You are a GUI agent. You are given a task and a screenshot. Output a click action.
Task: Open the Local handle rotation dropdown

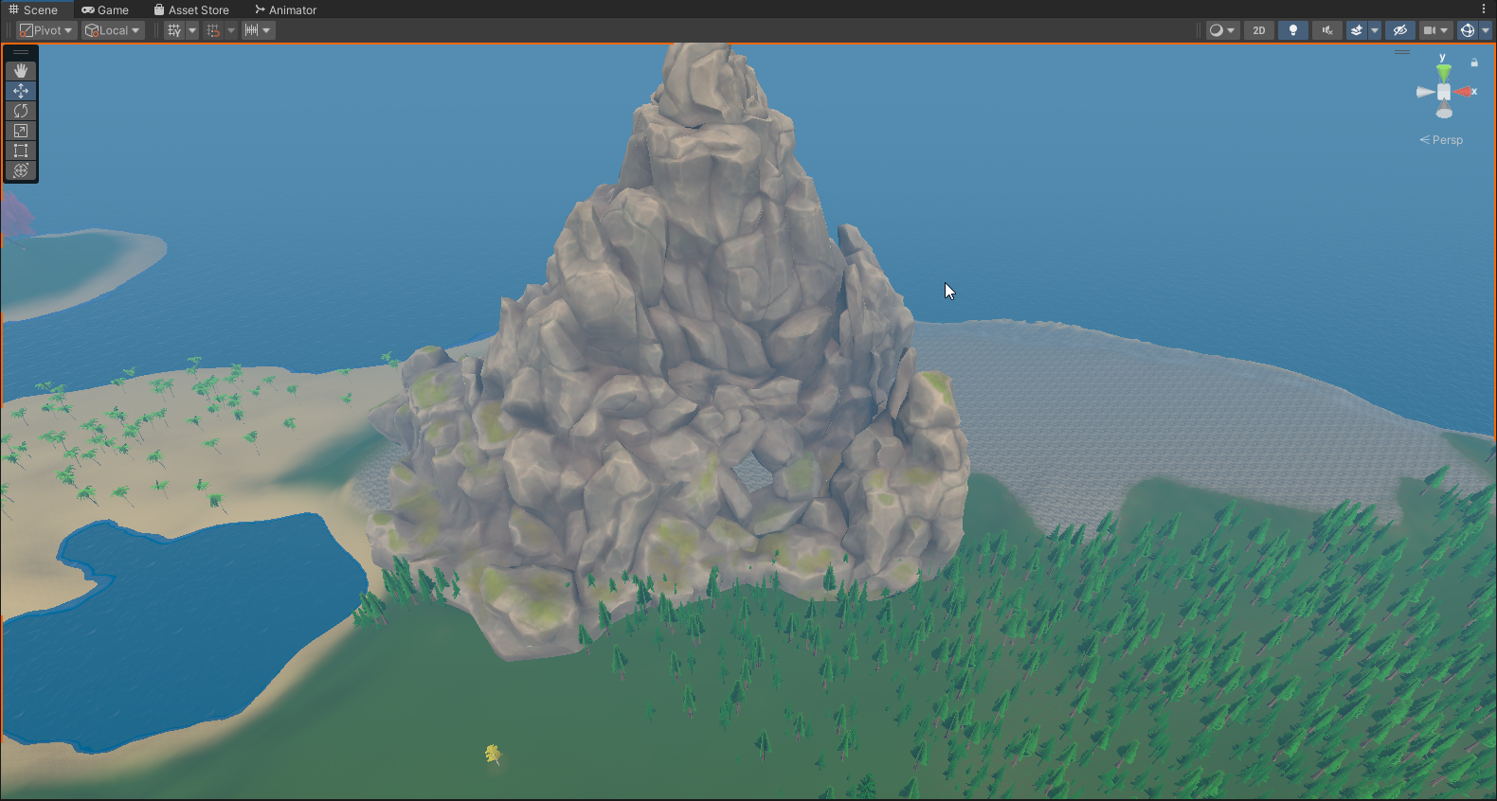click(x=113, y=30)
